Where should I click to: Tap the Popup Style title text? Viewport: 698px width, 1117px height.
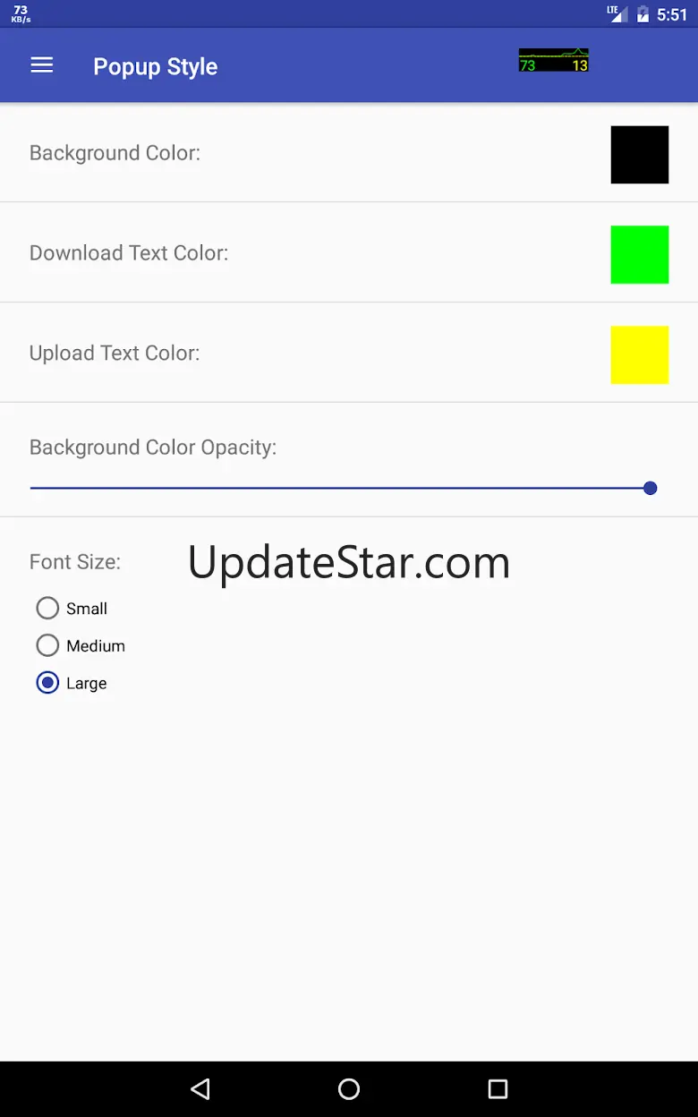tap(156, 67)
